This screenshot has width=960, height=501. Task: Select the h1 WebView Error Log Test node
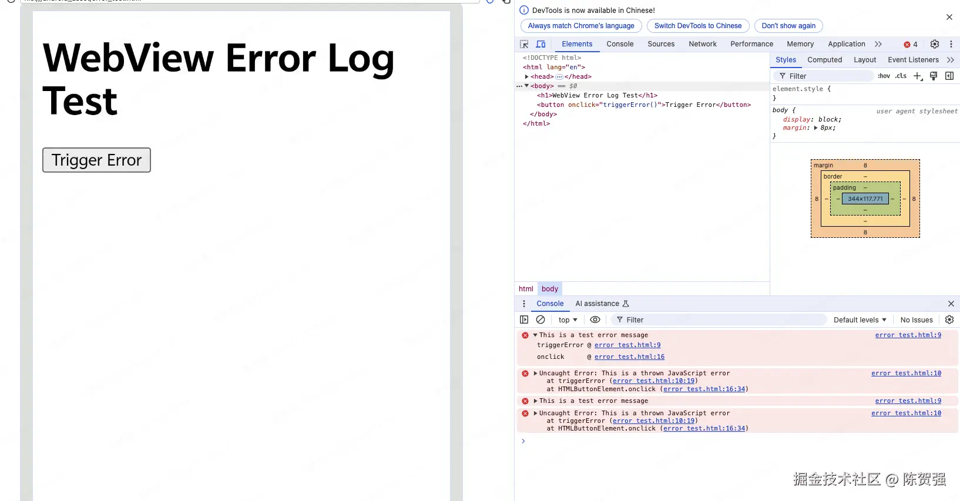597,95
